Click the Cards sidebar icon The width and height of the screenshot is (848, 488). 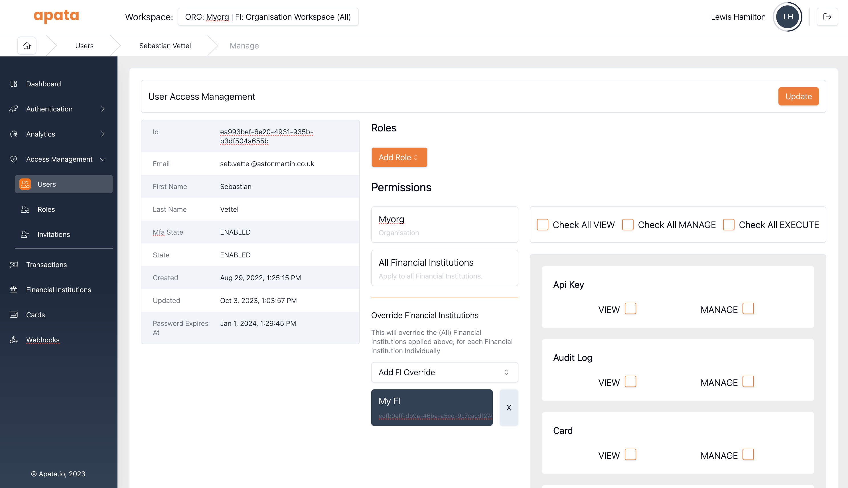pos(14,315)
